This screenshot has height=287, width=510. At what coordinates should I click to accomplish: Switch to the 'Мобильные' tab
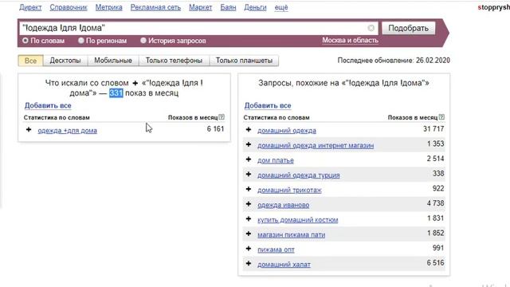(113, 61)
